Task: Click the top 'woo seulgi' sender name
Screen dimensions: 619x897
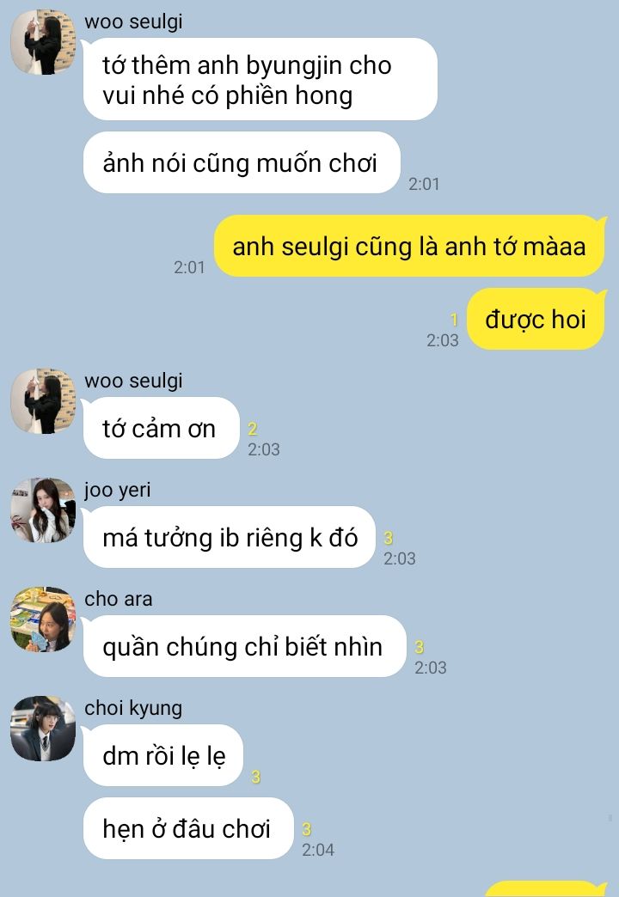Action: 133,21
